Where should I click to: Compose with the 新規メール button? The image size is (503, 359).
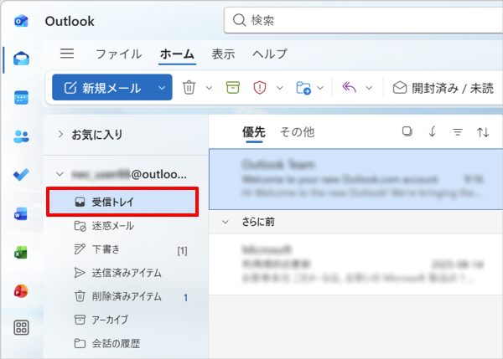[103, 87]
